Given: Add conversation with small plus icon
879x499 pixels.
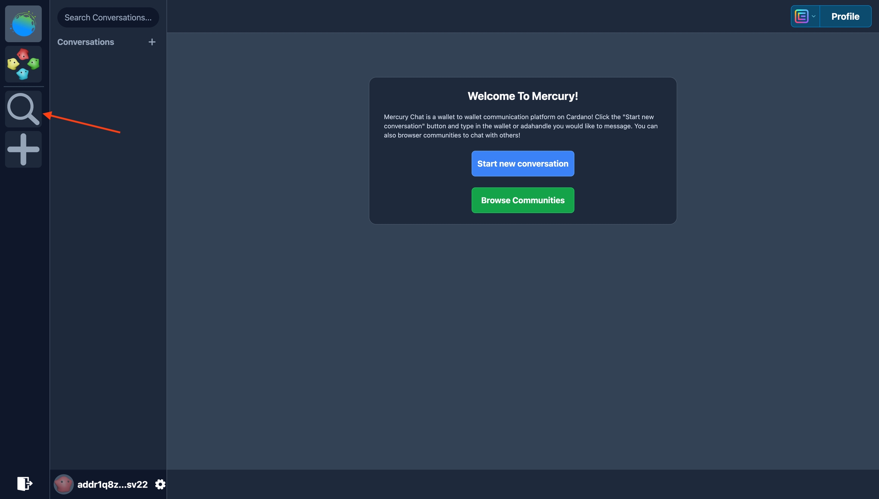Looking at the screenshot, I should click(x=152, y=42).
